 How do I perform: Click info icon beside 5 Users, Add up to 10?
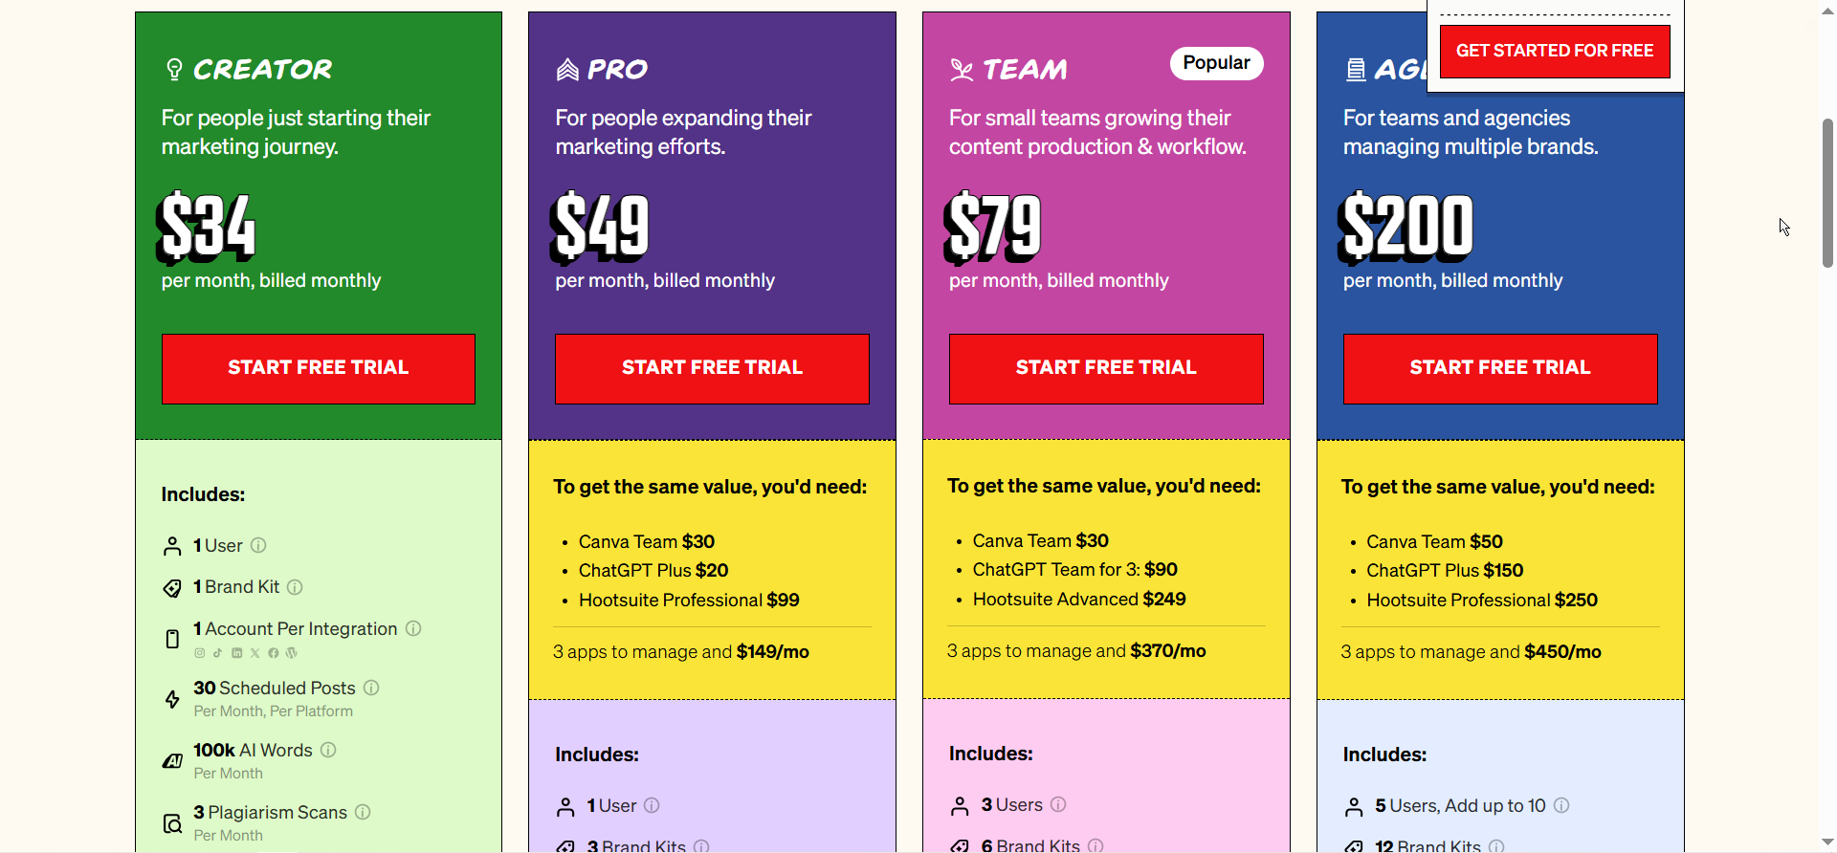pos(1561,805)
